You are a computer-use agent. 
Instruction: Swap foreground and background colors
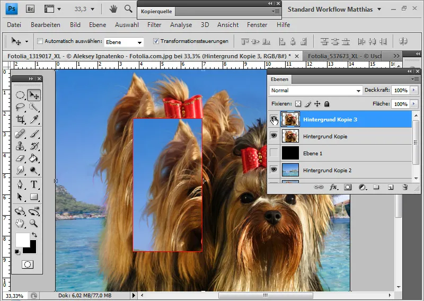(34, 234)
